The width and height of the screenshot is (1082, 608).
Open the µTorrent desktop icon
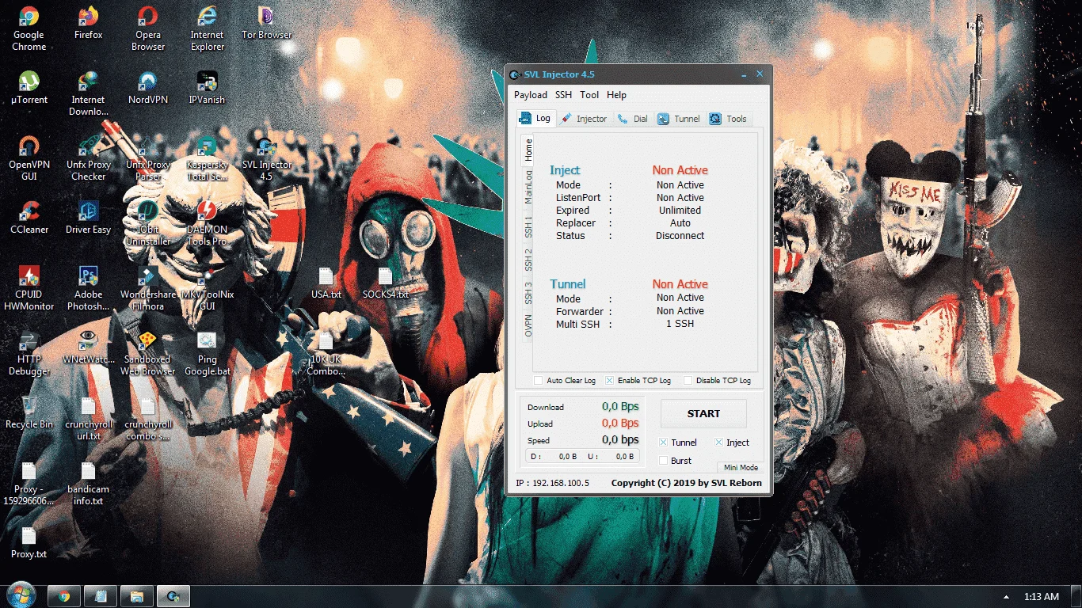click(x=29, y=88)
